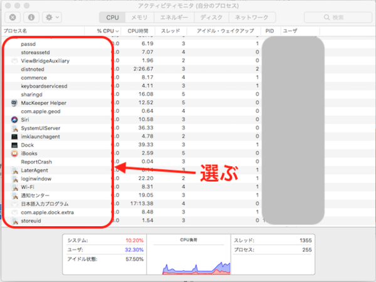Select the imklaunchagent process icon
Viewport: 376px width, 282px height.
pyautogui.click(x=15, y=137)
